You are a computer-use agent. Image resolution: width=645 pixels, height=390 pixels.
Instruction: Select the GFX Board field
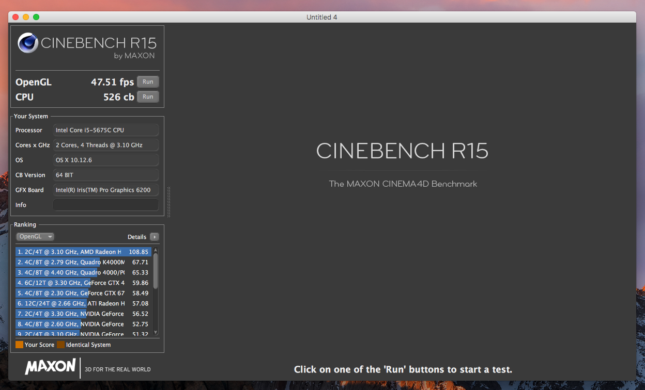point(105,190)
